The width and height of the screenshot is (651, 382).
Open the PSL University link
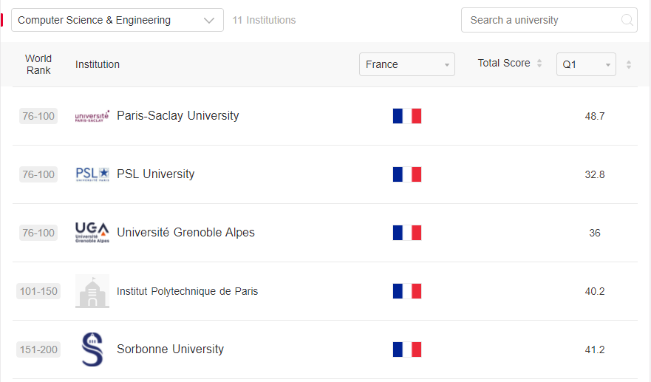tap(156, 174)
